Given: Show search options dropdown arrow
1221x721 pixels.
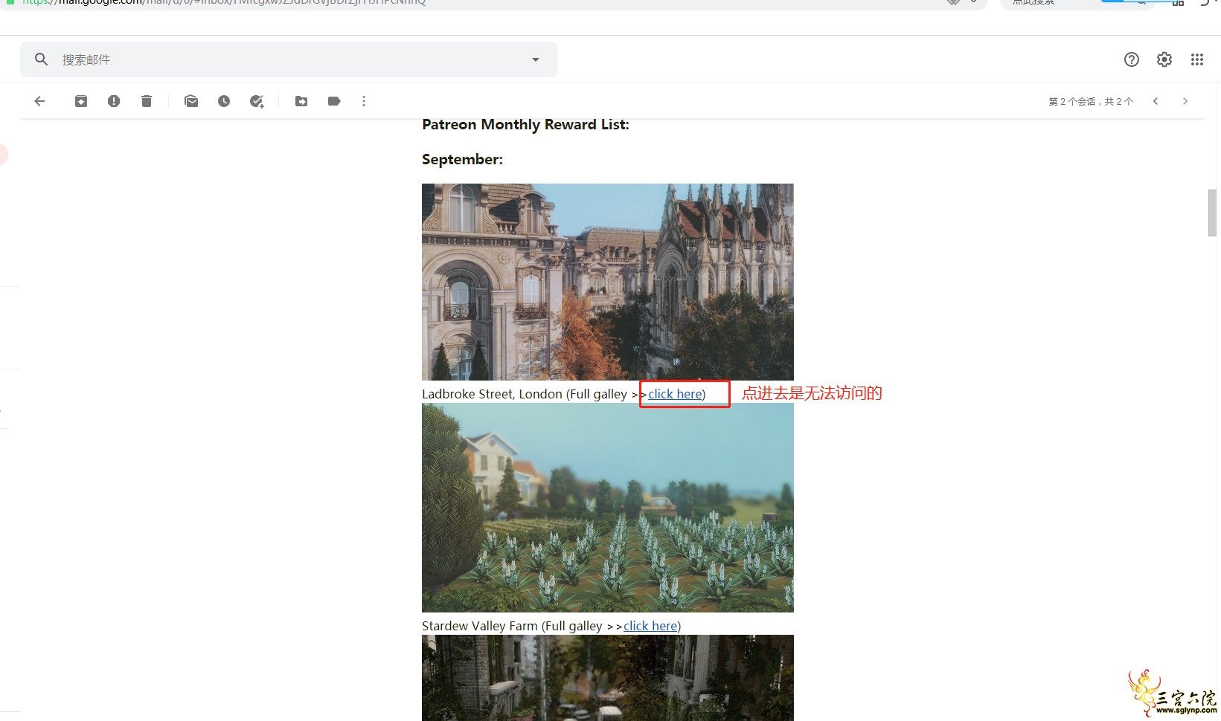Looking at the screenshot, I should pos(536,59).
